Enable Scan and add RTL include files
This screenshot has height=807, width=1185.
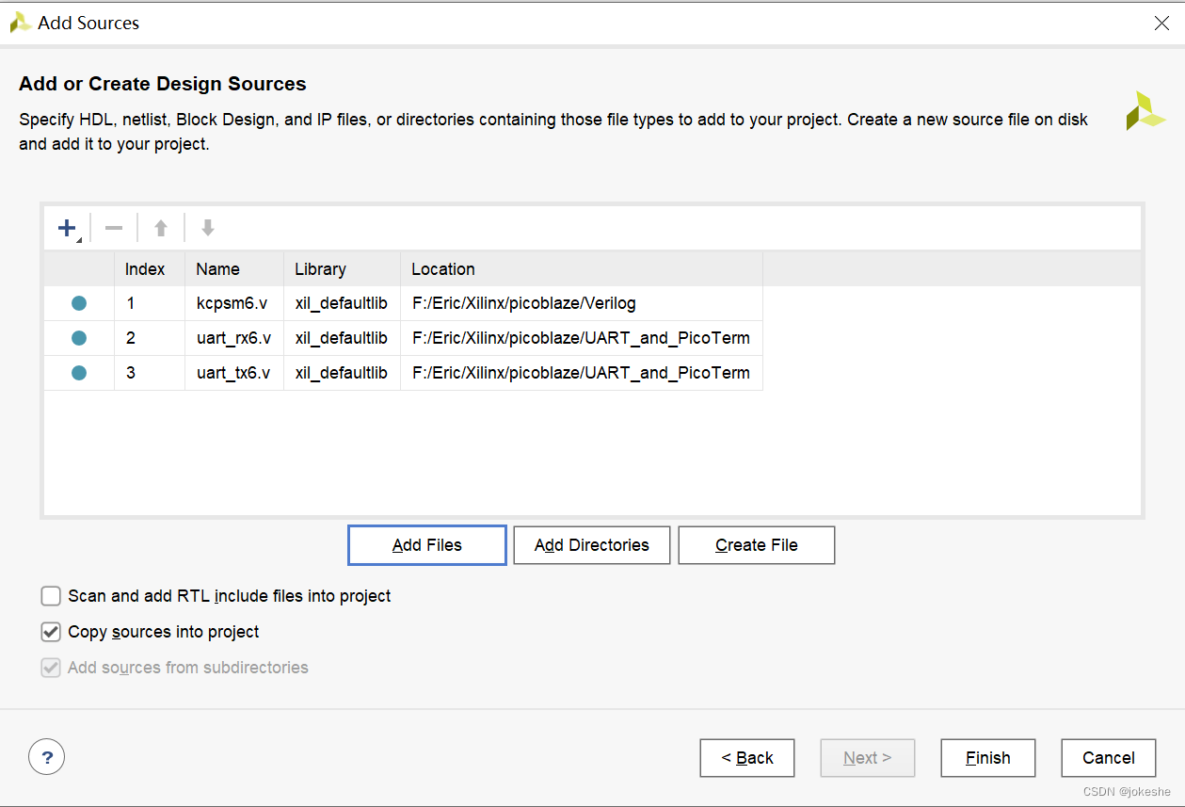coord(51,596)
